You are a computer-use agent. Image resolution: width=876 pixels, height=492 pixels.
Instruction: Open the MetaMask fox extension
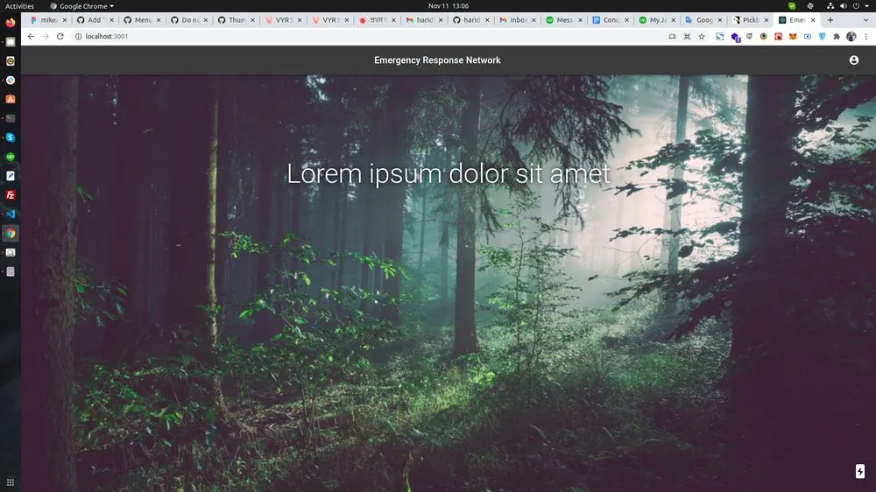[793, 37]
